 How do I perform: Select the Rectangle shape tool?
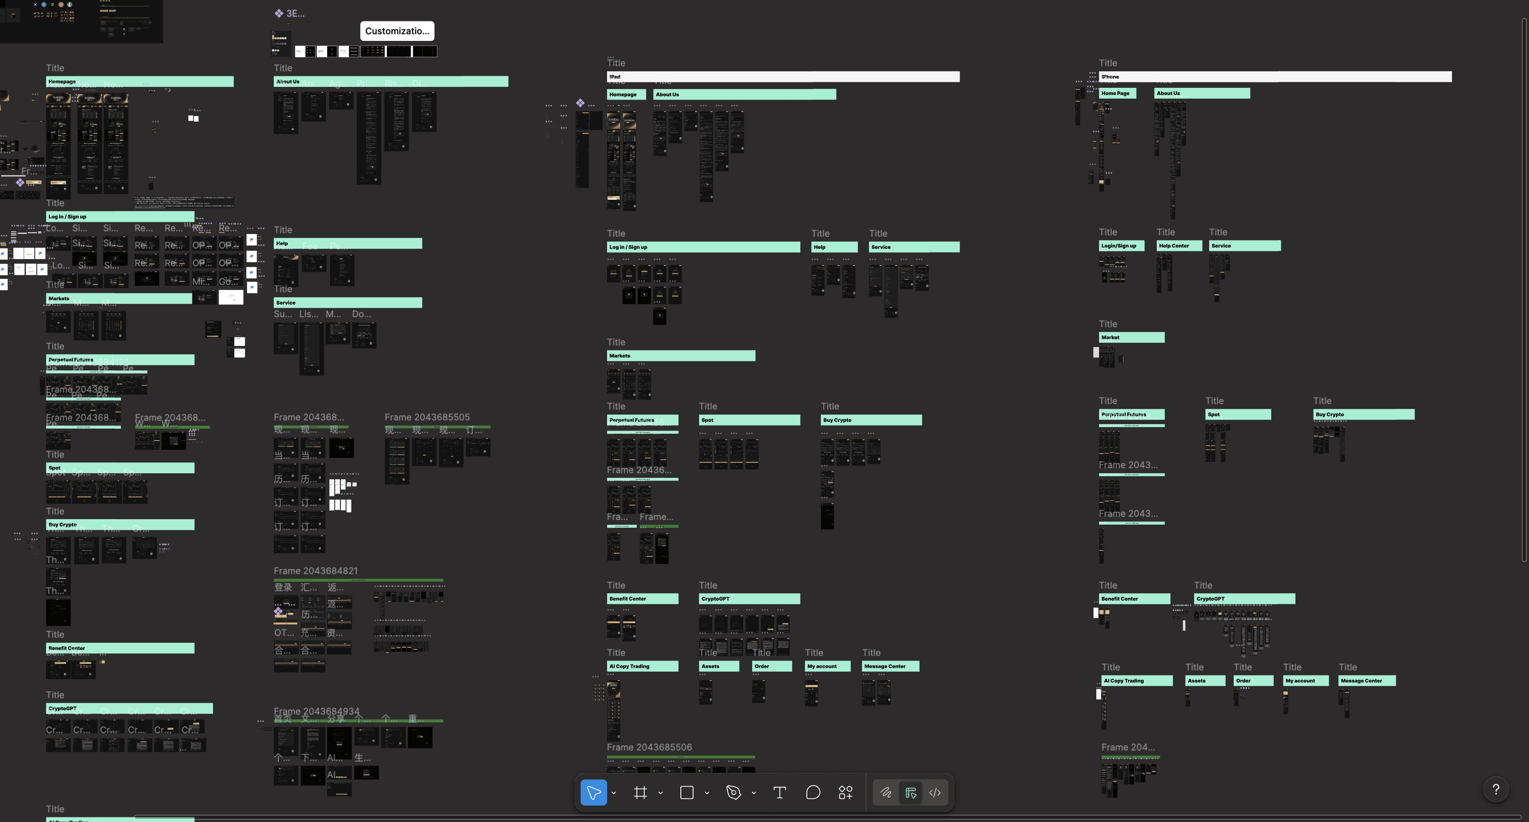click(x=687, y=792)
